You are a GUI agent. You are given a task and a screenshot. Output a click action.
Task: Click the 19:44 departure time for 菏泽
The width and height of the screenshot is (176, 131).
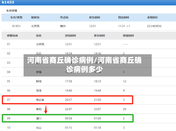click(98, 91)
